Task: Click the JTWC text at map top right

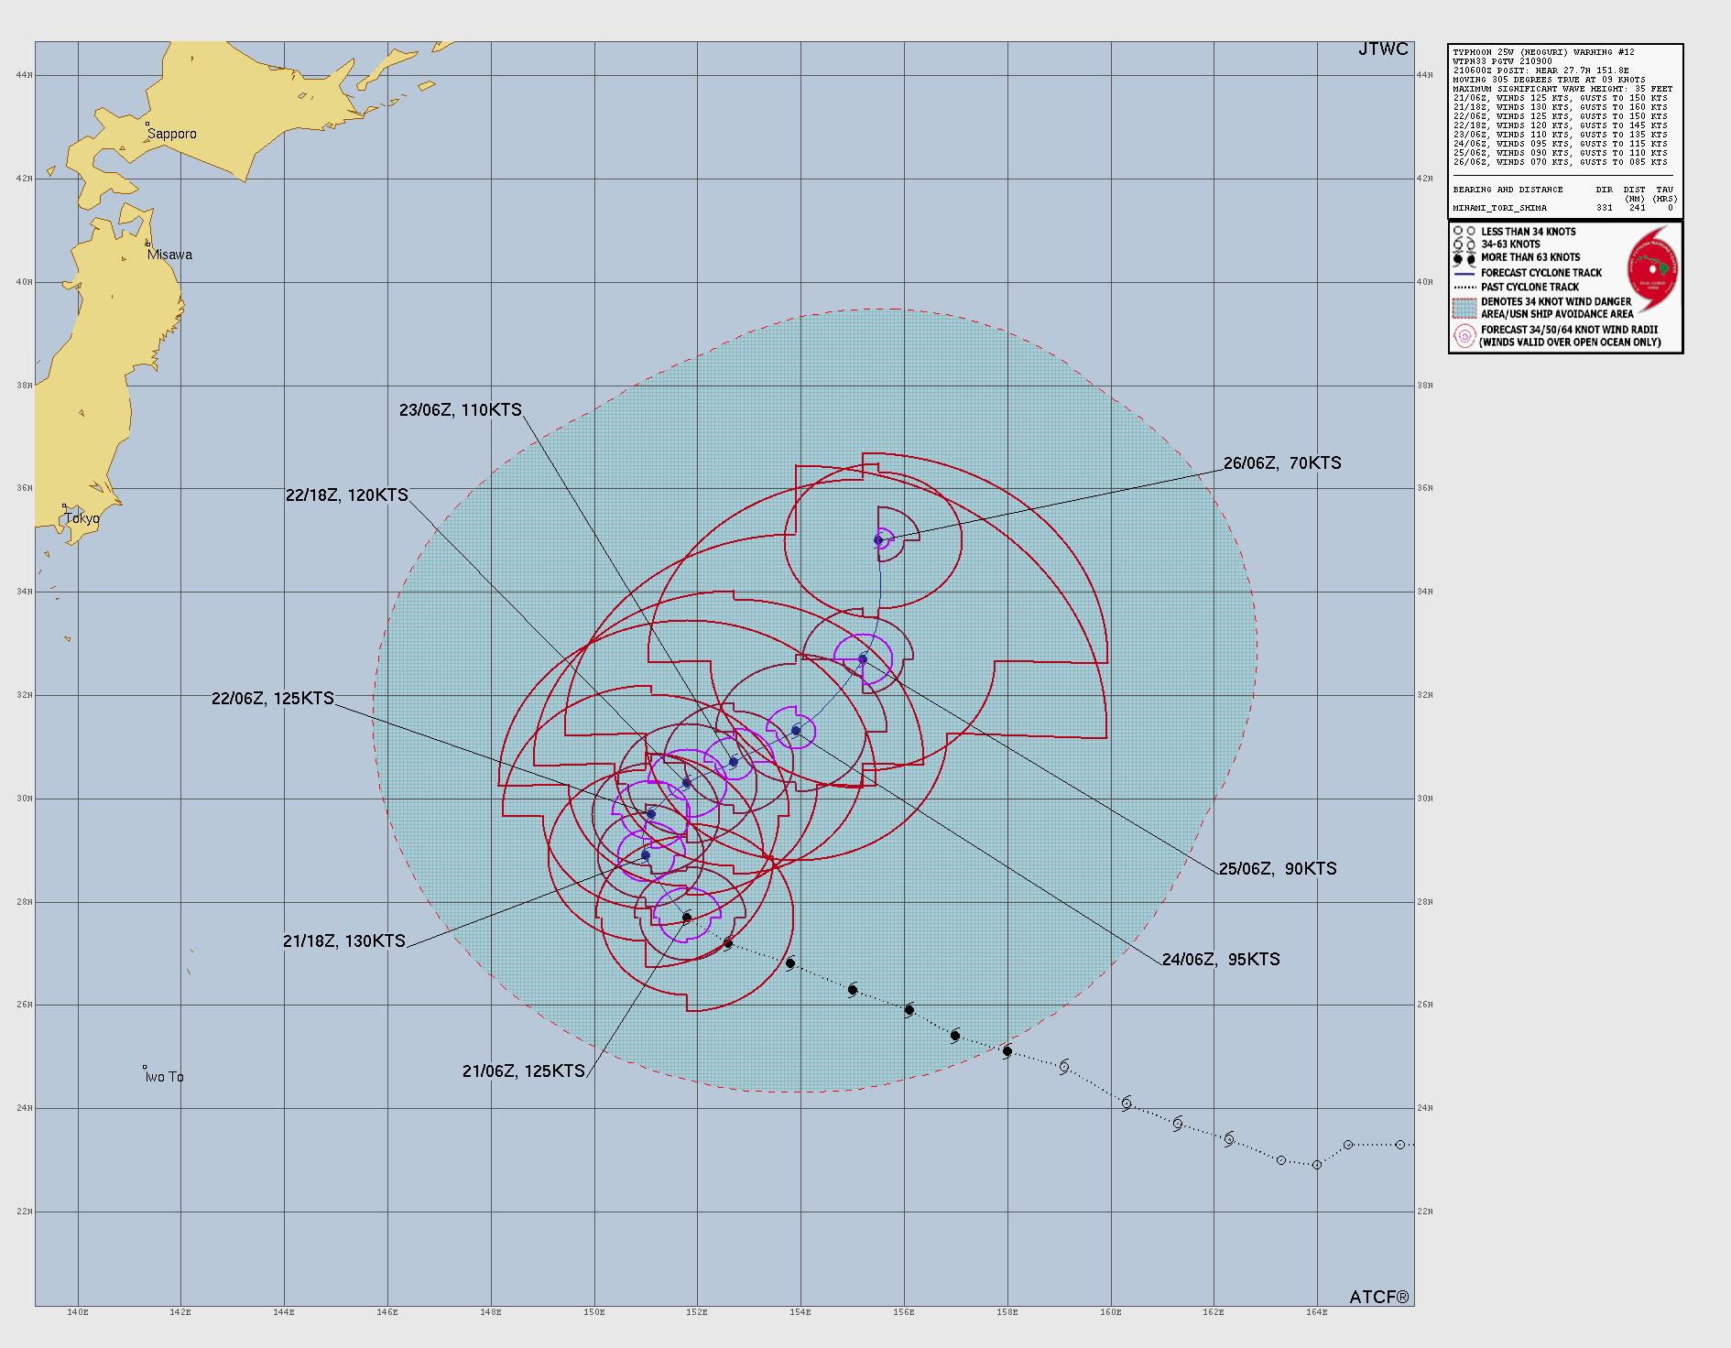Action: 1382,49
